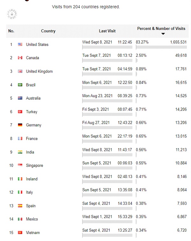Click the Vietnam flag icon
The image size is (191, 241).
[x=20, y=232]
